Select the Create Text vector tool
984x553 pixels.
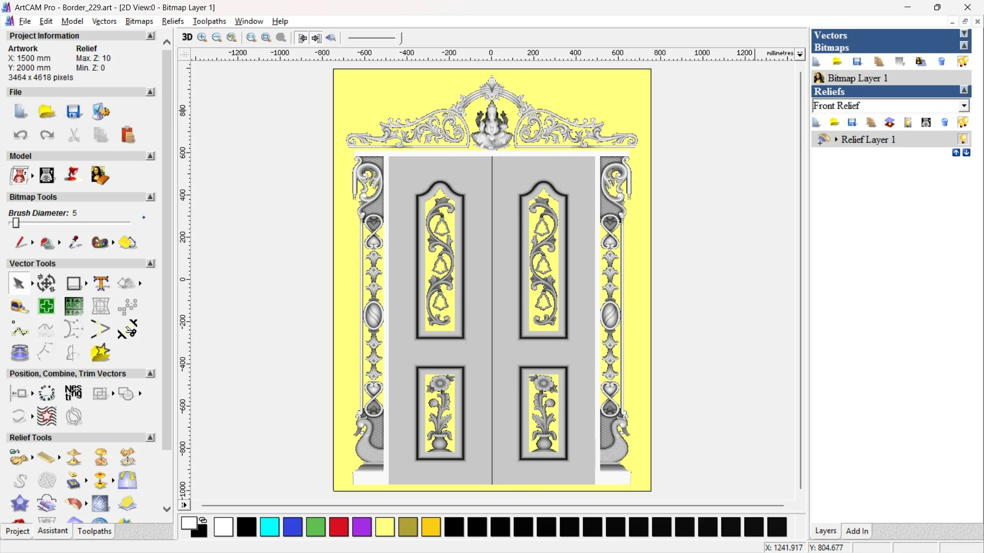101,283
